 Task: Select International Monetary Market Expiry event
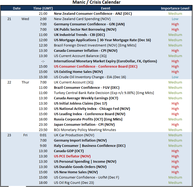pos(105,61)
